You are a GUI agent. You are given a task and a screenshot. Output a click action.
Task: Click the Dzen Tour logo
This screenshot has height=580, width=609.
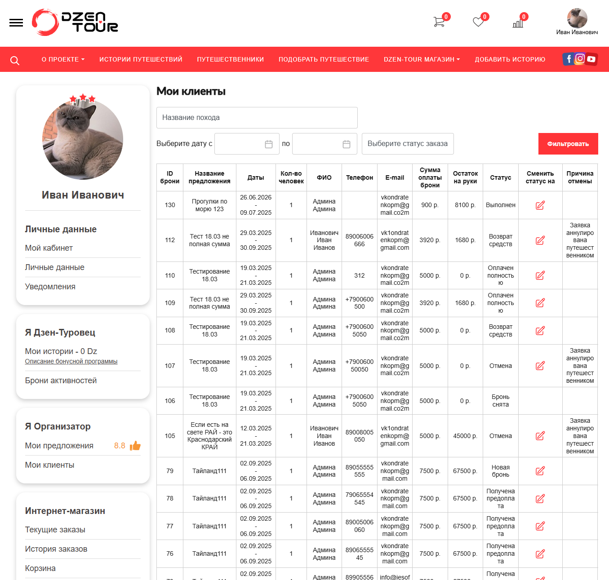[75, 22]
